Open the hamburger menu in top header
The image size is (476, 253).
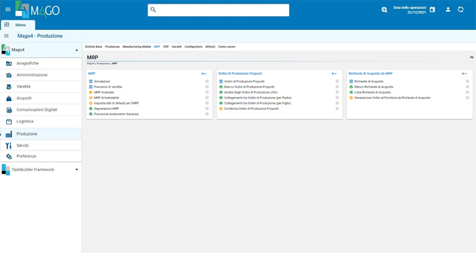click(8, 9)
